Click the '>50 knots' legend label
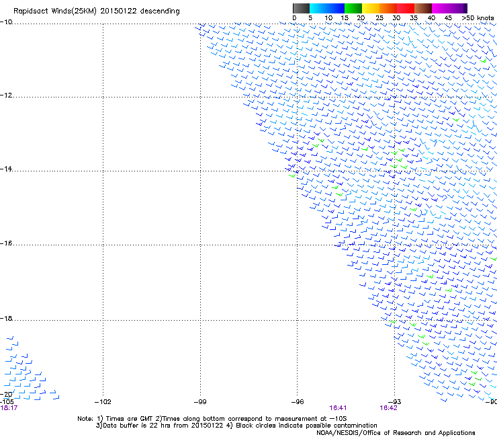497x437 pixels. (478, 18)
